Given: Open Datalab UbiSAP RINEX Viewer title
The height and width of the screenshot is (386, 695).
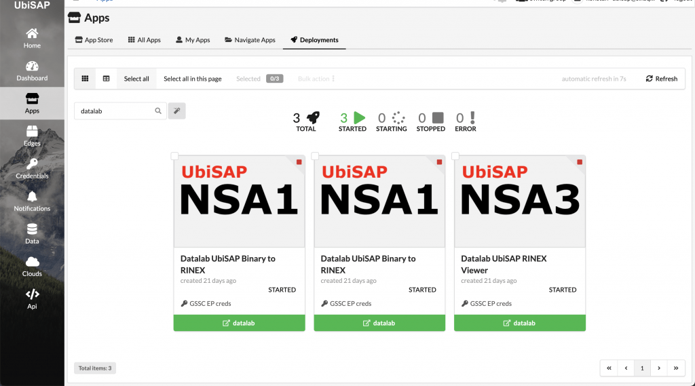Looking at the screenshot, I should [x=504, y=264].
